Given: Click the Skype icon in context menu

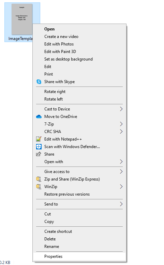Looking at the screenshot, I should pyautogui.click(x=39, y=82).
